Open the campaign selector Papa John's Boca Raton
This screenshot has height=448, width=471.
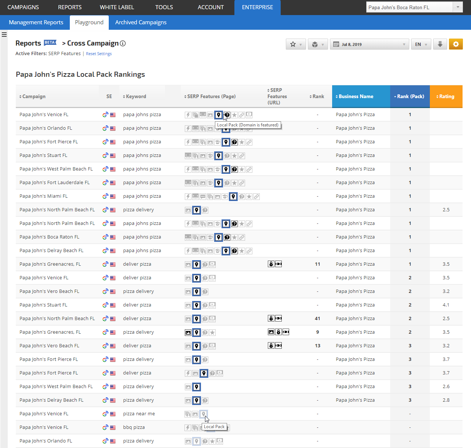pyautogui.click(x=414, y=7)
